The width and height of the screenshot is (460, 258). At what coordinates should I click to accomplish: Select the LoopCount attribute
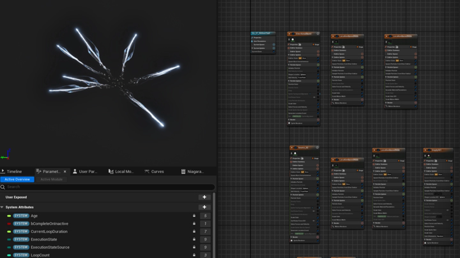coord(40,255)
